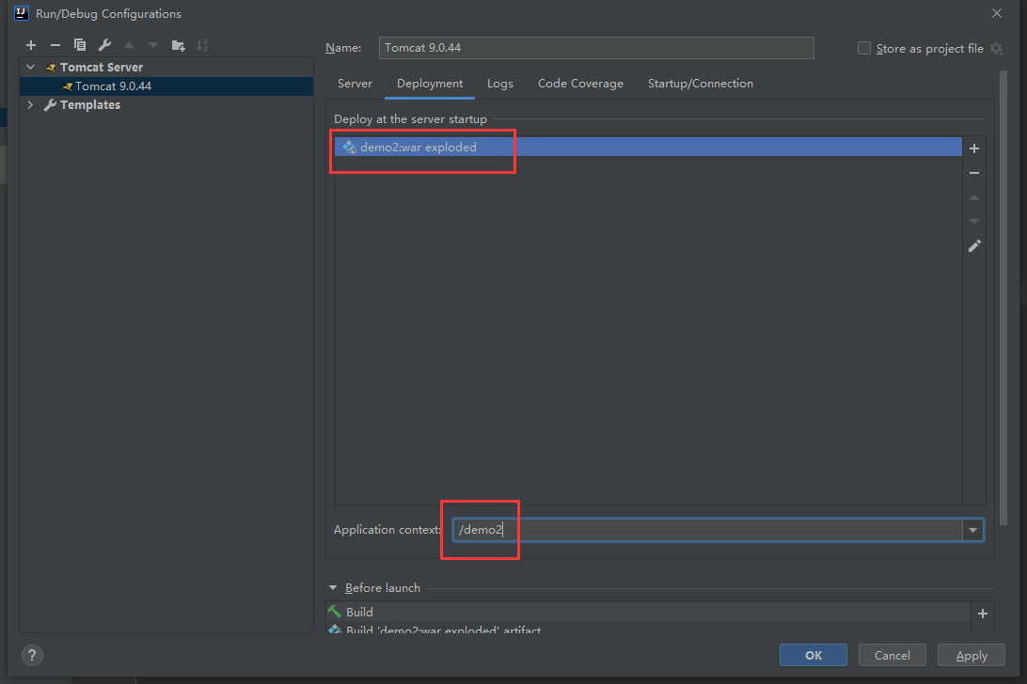Select demo2:war exploded artifact row

[x=648, y=147]
